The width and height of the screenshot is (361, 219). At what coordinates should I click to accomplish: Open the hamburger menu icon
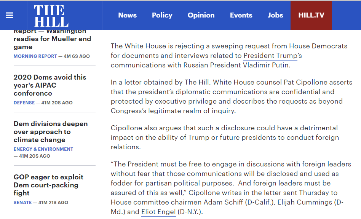coord(10,16)
